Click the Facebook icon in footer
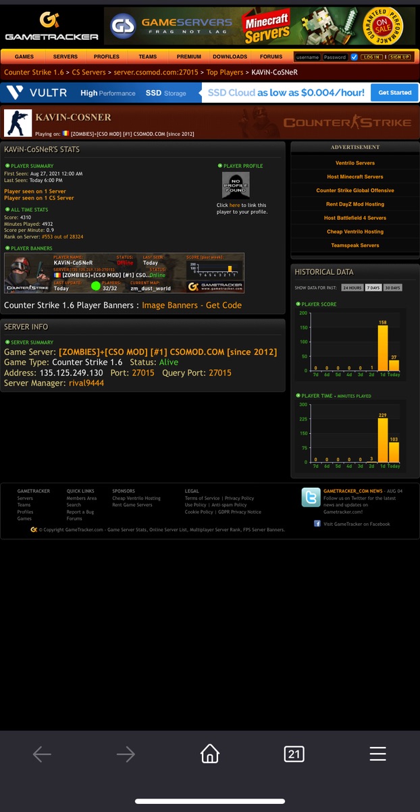Viewport: 420px width, 812px height. coord(317,524)
